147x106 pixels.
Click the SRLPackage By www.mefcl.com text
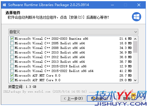[x=27, y=92]
